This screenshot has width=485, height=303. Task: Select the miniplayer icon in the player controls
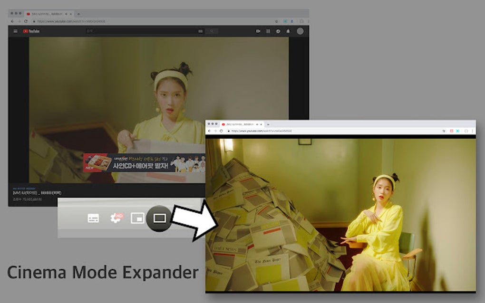[x=137, y=218]
